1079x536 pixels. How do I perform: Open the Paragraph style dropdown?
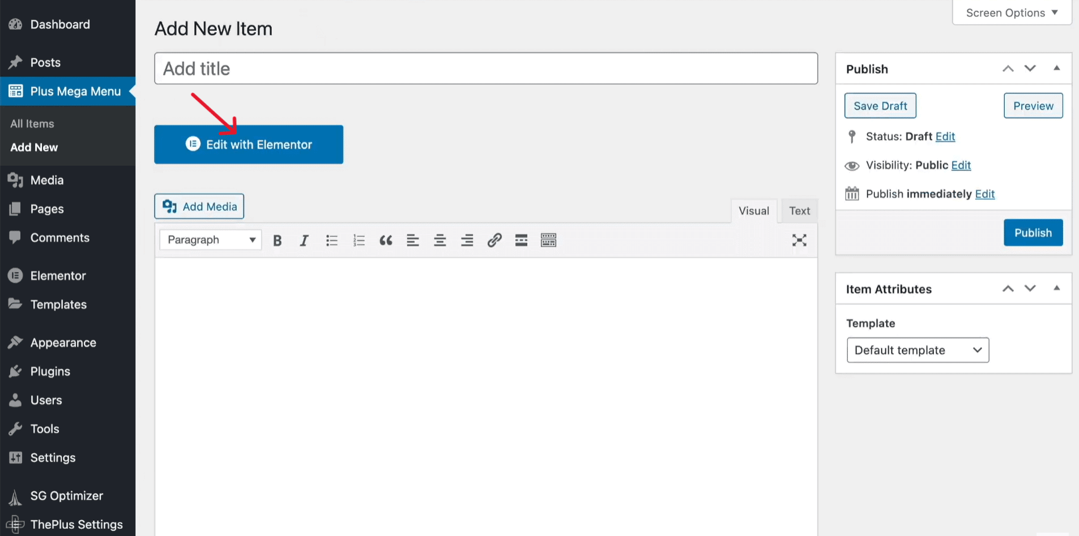(x=210, y=239)
